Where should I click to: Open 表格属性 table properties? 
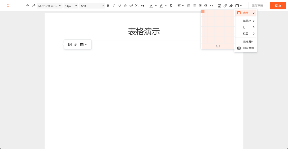pyautogui.click(x=246, y=42)
